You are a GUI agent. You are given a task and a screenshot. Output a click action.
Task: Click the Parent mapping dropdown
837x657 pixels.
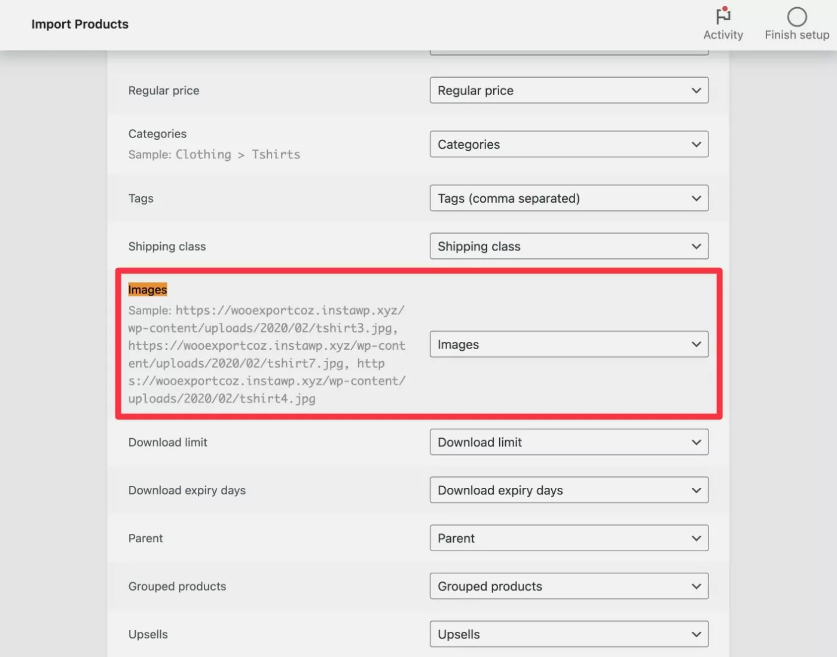coord(569,538)
